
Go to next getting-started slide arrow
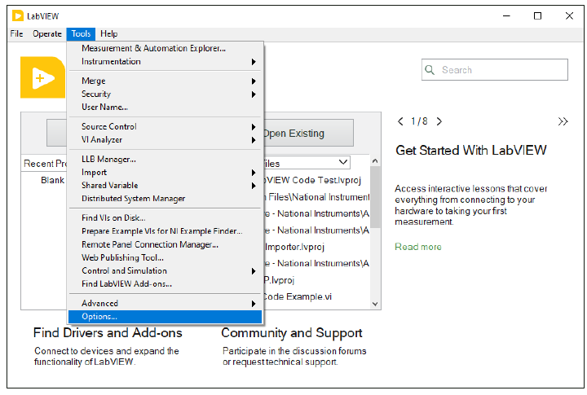tap(439, 121)
